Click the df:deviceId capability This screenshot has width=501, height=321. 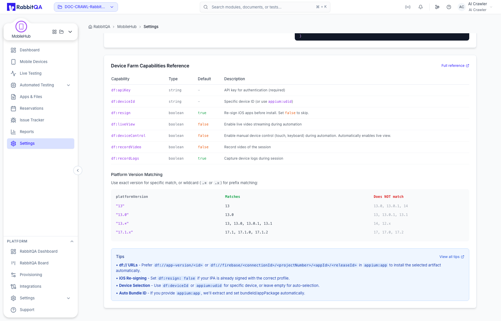point(123,102)
